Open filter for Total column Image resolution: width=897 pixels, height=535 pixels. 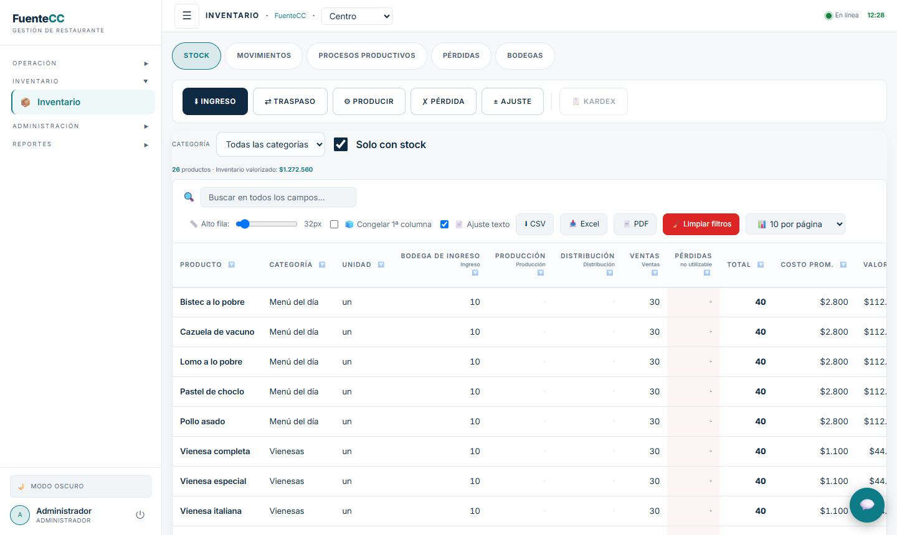761,265
